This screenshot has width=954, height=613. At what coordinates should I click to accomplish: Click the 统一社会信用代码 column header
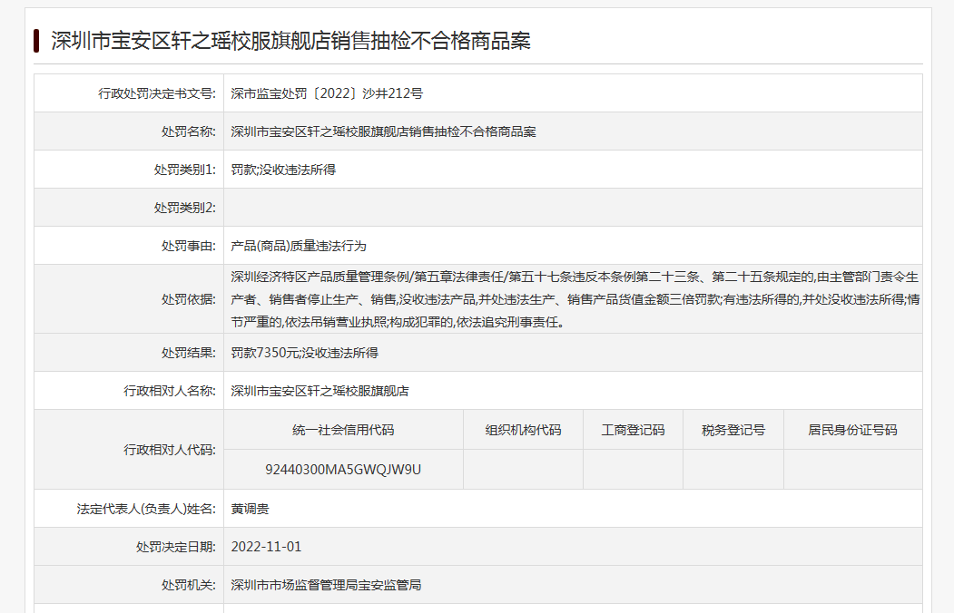click(343, 430)
